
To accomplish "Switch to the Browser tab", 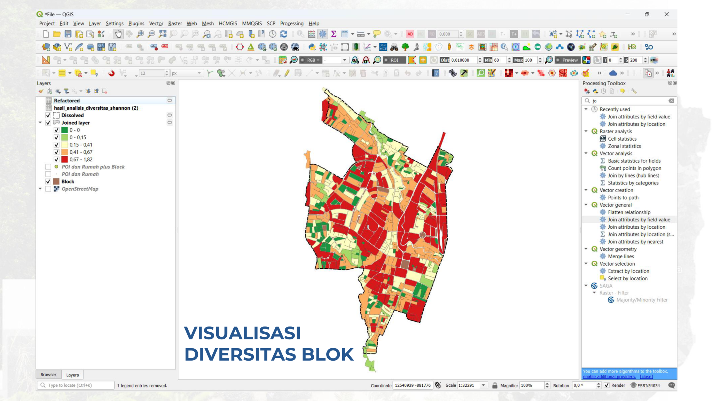I will (x=48, y=375).
